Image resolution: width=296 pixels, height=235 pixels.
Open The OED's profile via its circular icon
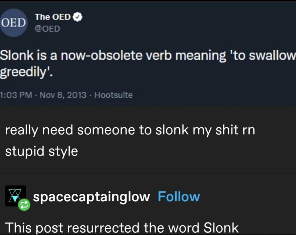14,23
